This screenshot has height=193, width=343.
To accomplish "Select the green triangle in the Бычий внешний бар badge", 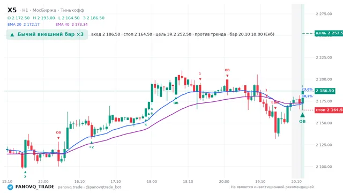I will point(12,34).
